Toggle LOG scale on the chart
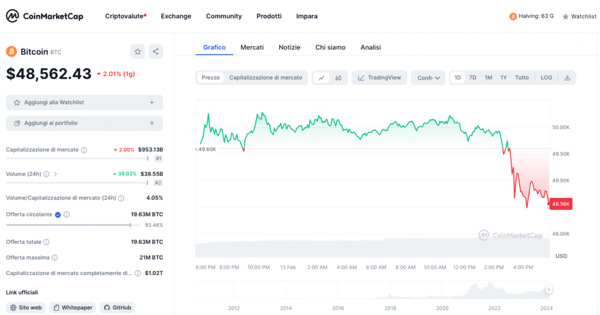The height and width of the screenshot is (315, 600). (547, 77)
